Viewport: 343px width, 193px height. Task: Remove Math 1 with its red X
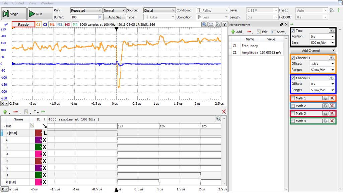(332, 98)
